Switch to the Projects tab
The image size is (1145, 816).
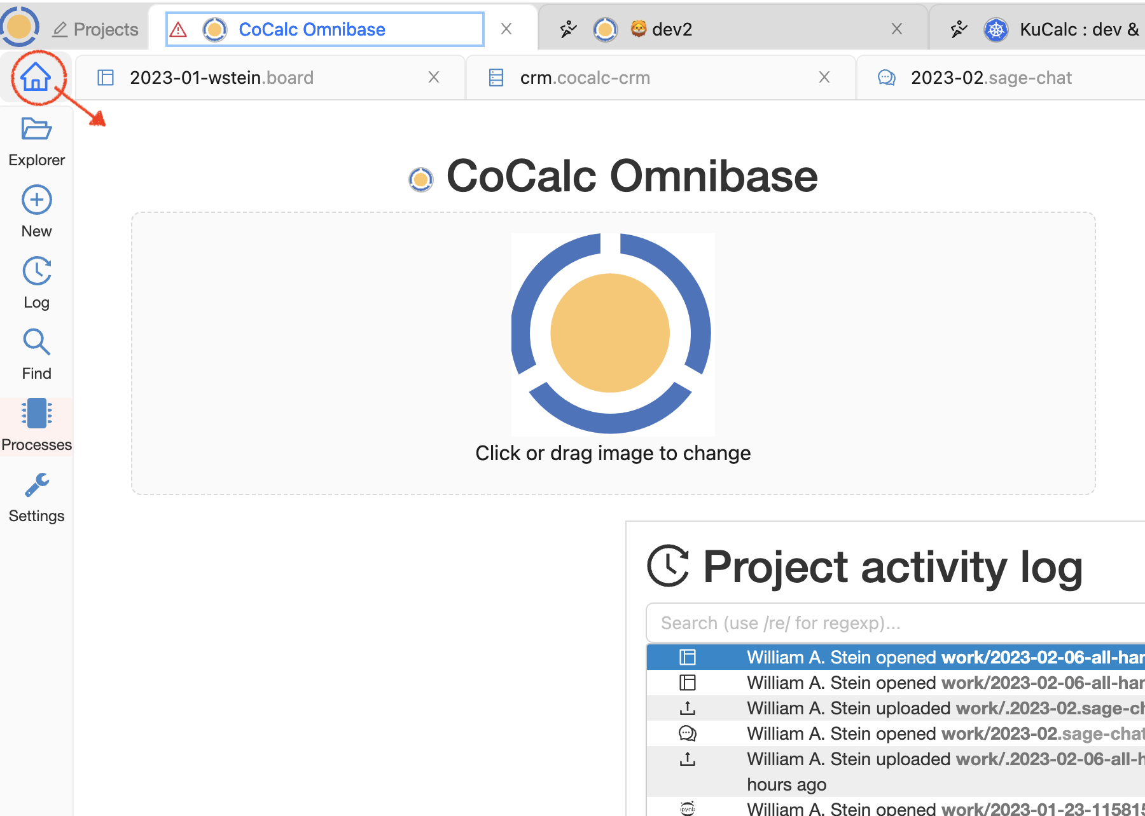(x=96, y=29)
